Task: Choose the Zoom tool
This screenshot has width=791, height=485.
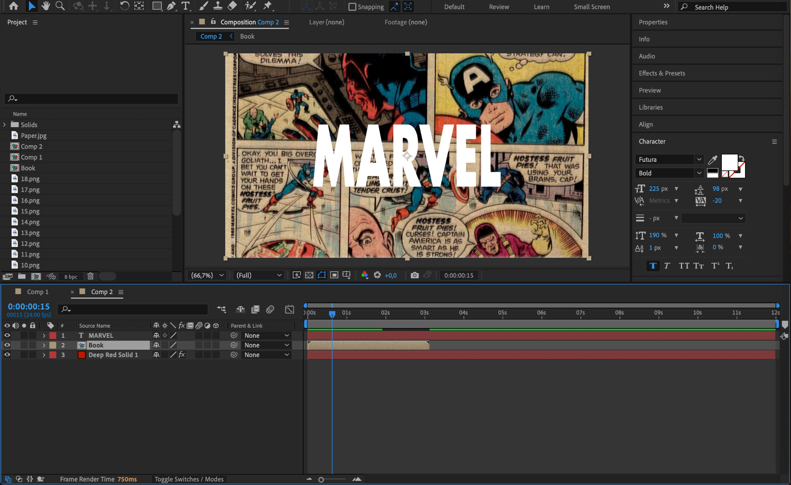Action: tap(60, 6)
